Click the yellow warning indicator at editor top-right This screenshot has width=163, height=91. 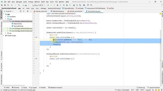pos(160,14)
